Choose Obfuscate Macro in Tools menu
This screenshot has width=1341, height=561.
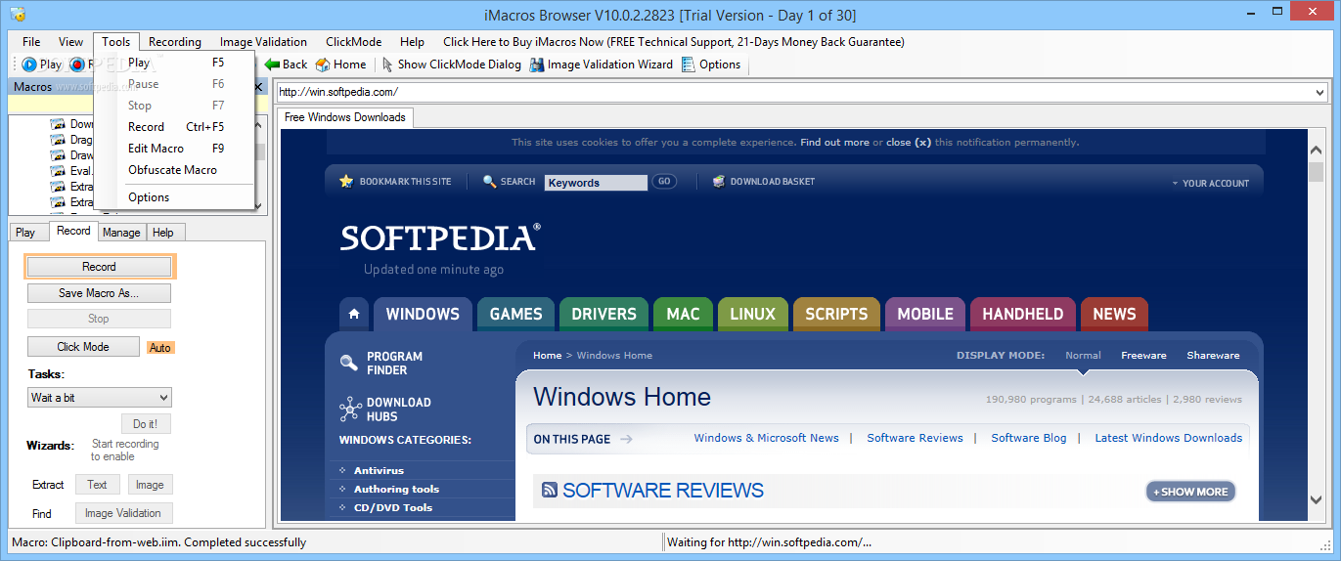tap(176, 170)
